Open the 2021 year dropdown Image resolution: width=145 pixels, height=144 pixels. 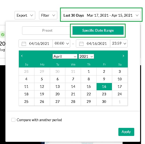coord(86,56)
